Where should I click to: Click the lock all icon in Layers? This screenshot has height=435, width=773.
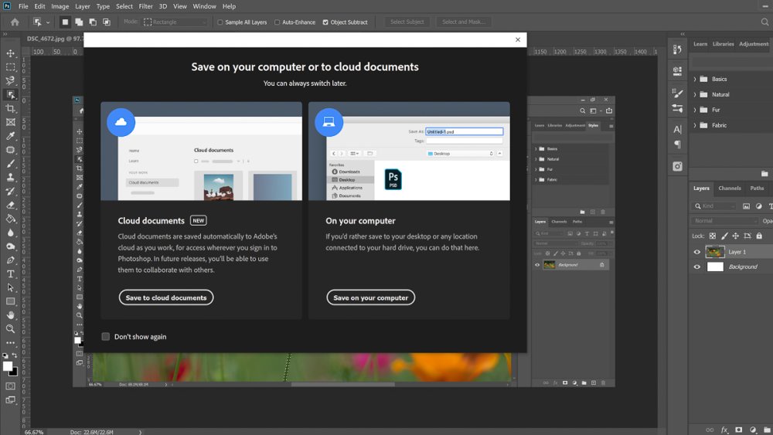(x=759, y=236)
